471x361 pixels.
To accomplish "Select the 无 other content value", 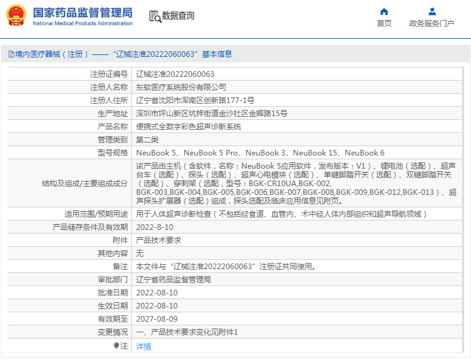I will point(139,254).
